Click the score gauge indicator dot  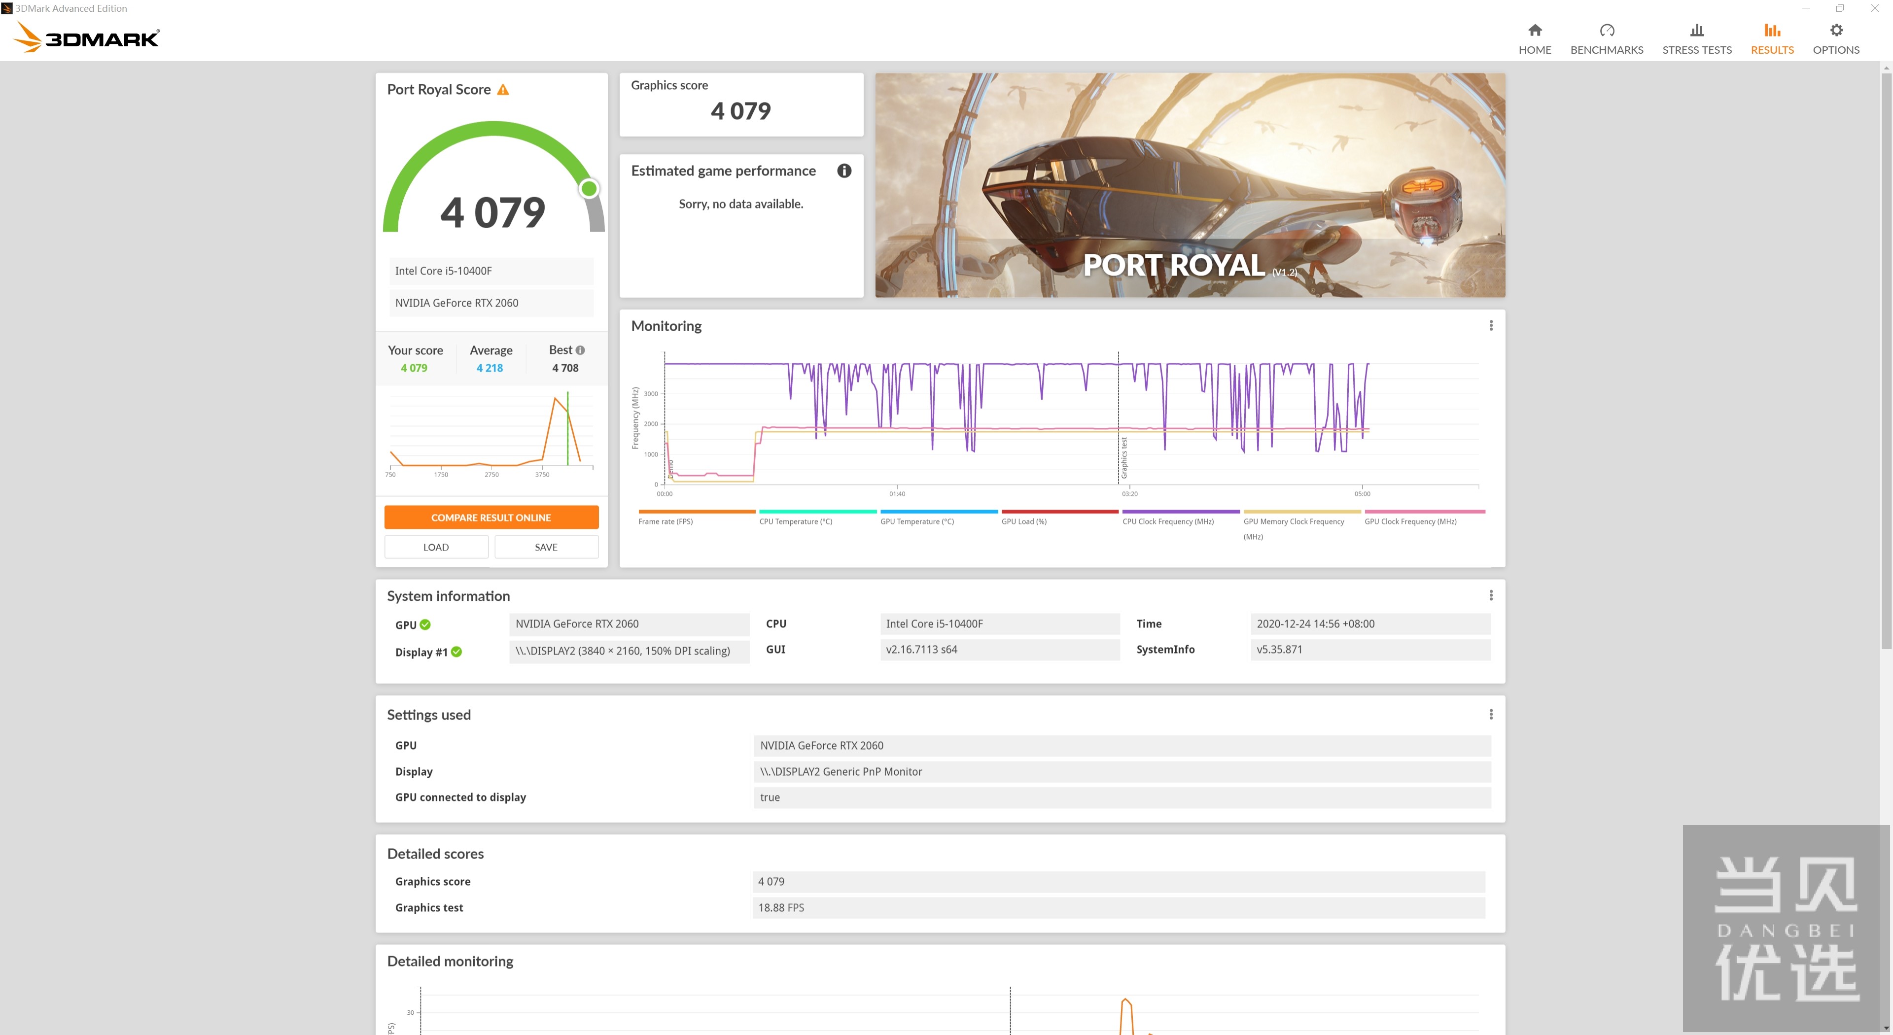[589, 189]
